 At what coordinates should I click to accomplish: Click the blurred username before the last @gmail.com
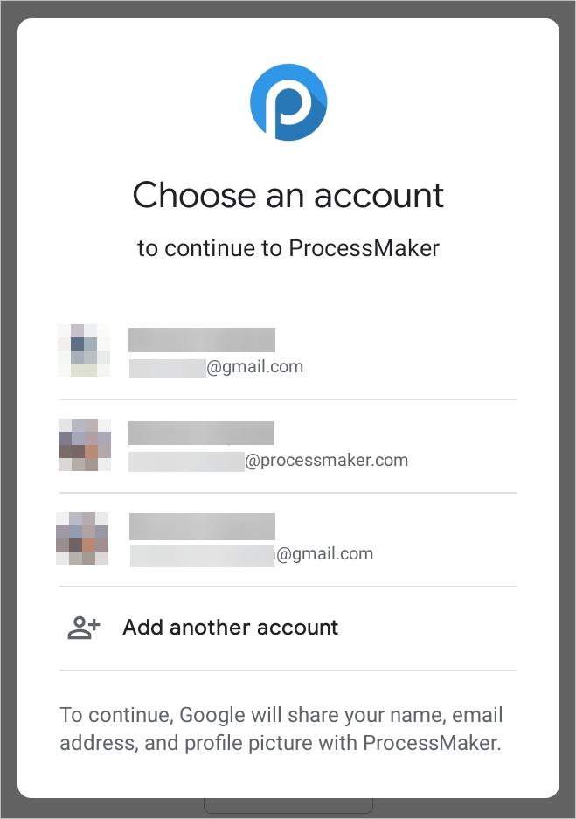point(203,554)
